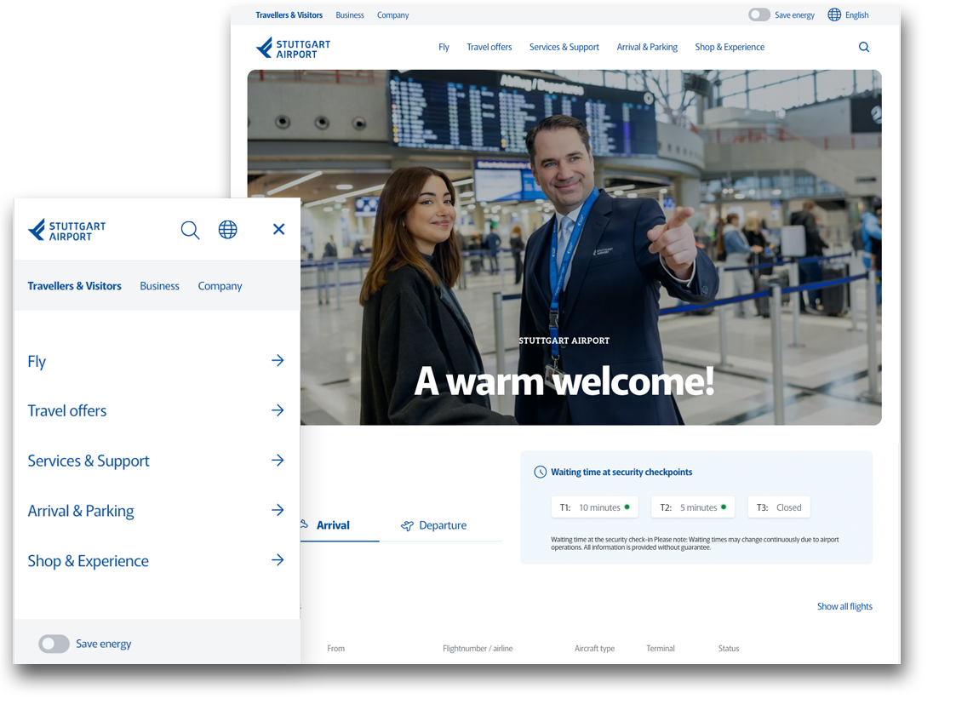Screen dimensions: 956x716
Task: Open Travel offers in the mobile menu
Action: click(67, 411)
